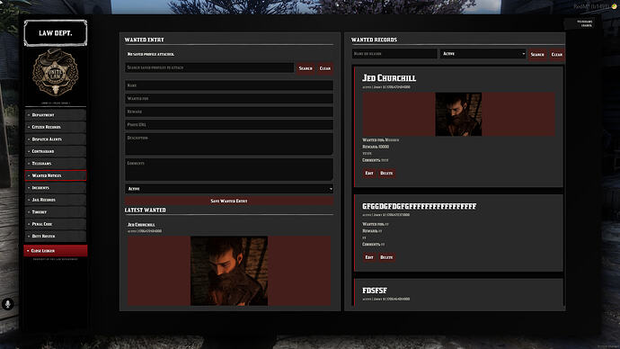Click the Jed Churchill heading in Wanted Records
The width and height of the screenshot is (620, 349).
(389, 78)
